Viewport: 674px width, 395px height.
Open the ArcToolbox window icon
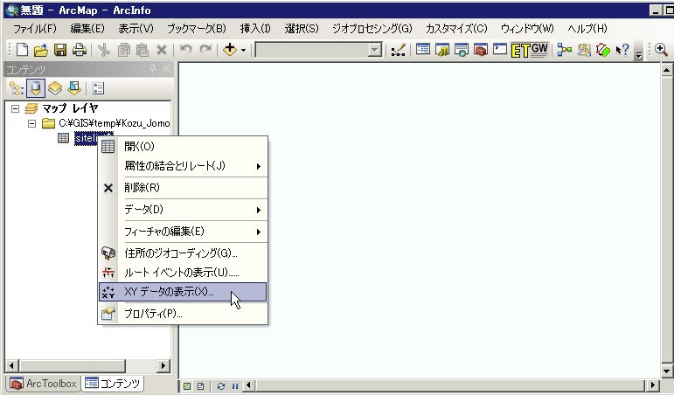tap(481, 50)
